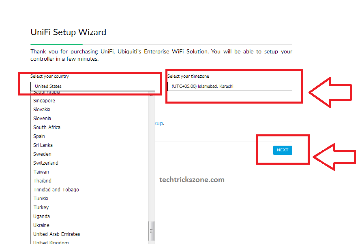The image size is (362, 244).
Task: Choose Trinidad and Tobago option
Action: tap(56, 190)
